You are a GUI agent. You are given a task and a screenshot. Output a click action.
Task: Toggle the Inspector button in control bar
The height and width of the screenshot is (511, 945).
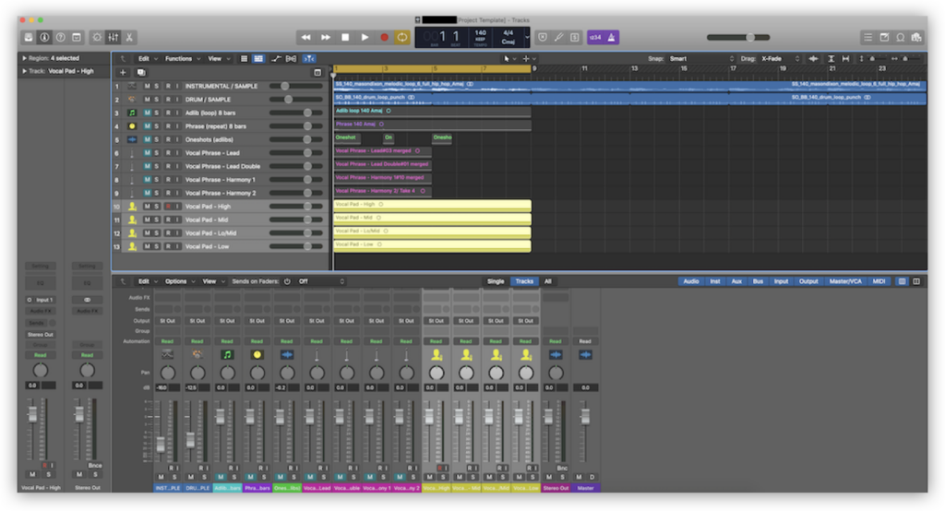click(x=44, y=38)
